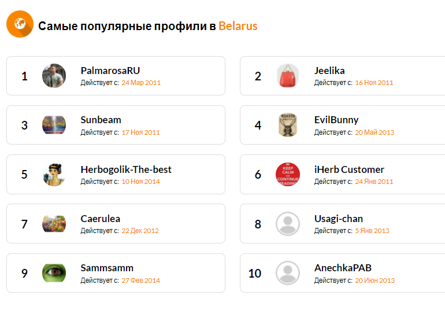Click the orange globe icon in header
Viewport: 445px width, 310px height.
(20, 24)
